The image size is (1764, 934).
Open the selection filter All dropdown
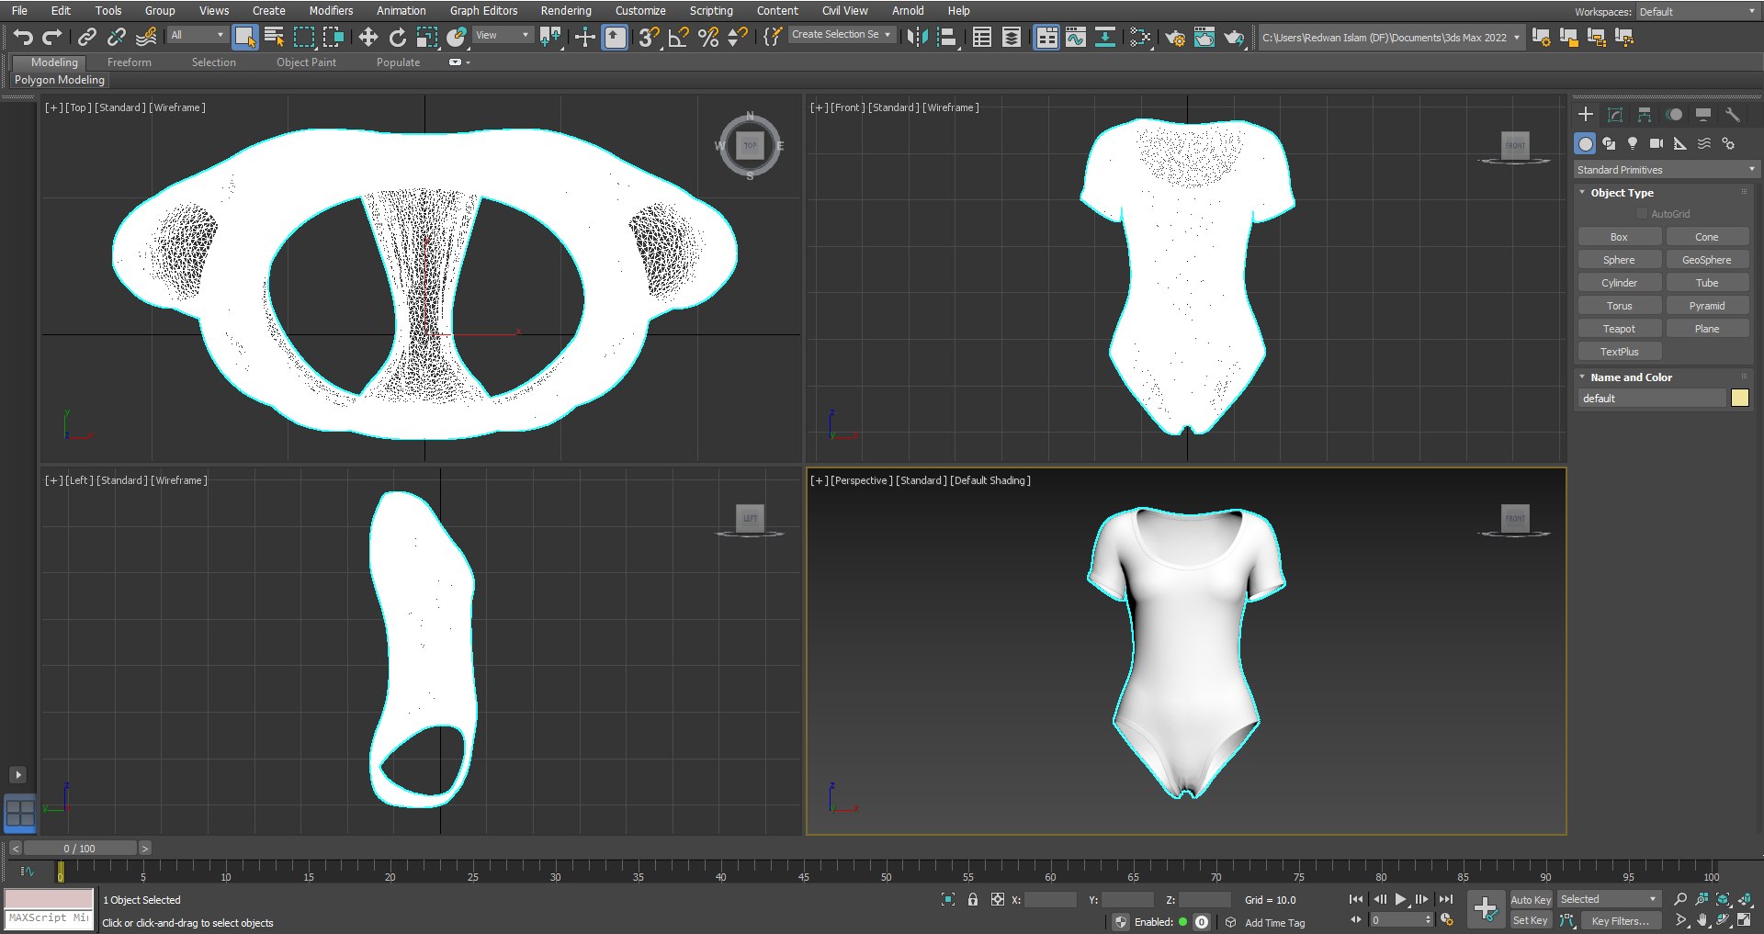pos(197,35)
